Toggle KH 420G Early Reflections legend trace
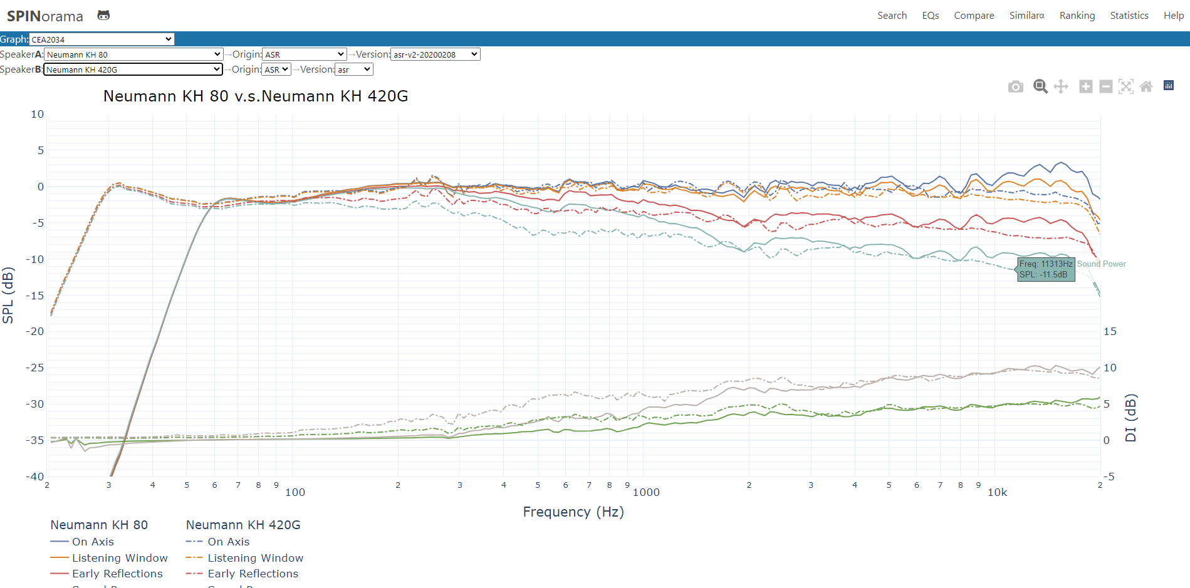Viewport: 1190px width, 588px height. (243, 574)
